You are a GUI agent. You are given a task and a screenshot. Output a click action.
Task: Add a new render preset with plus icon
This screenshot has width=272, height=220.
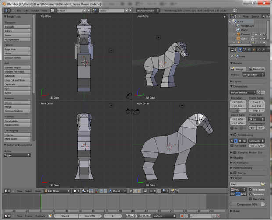258,92
